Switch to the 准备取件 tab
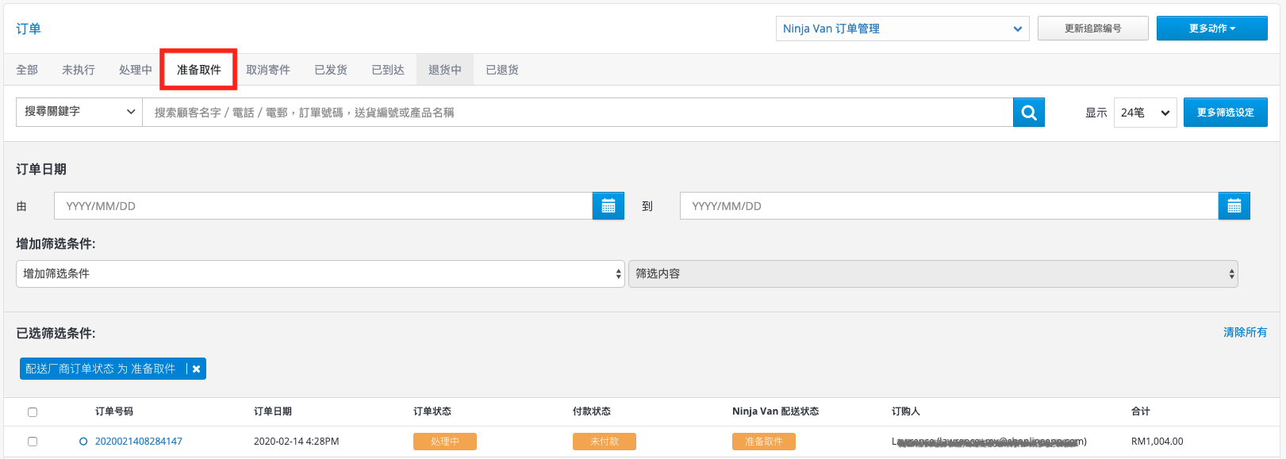Screen dimensions: 1286x459 198,70
